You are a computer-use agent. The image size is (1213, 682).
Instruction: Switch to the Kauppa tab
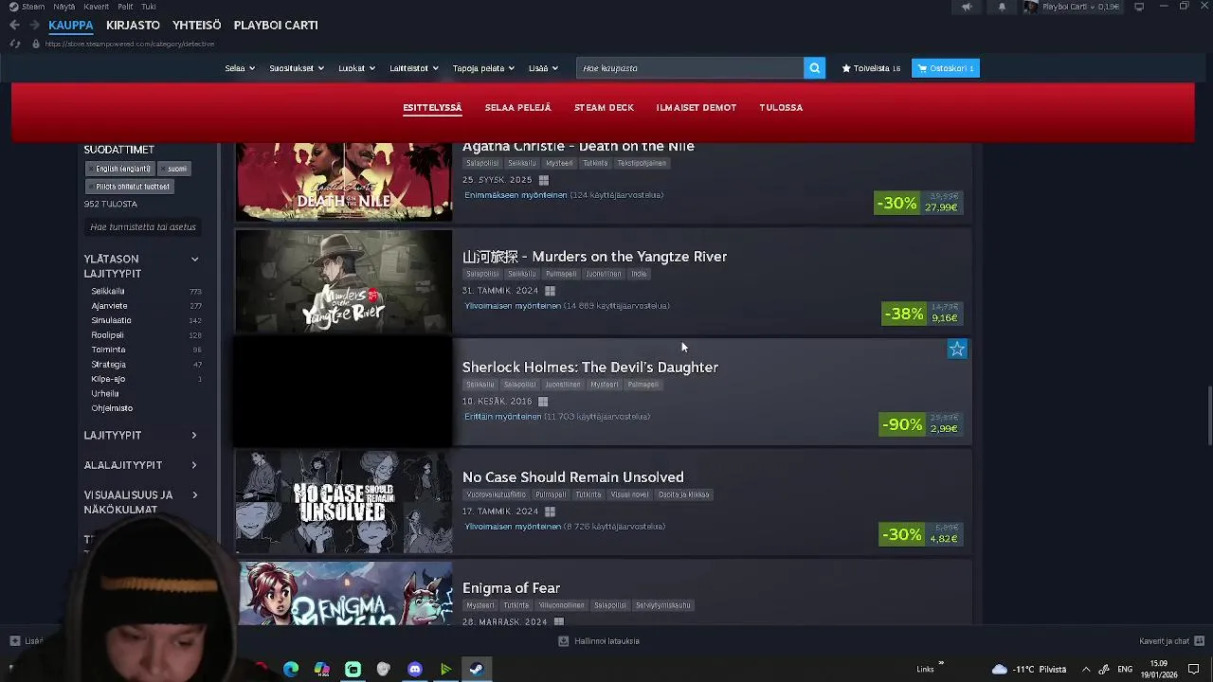(x=71, y=26)
